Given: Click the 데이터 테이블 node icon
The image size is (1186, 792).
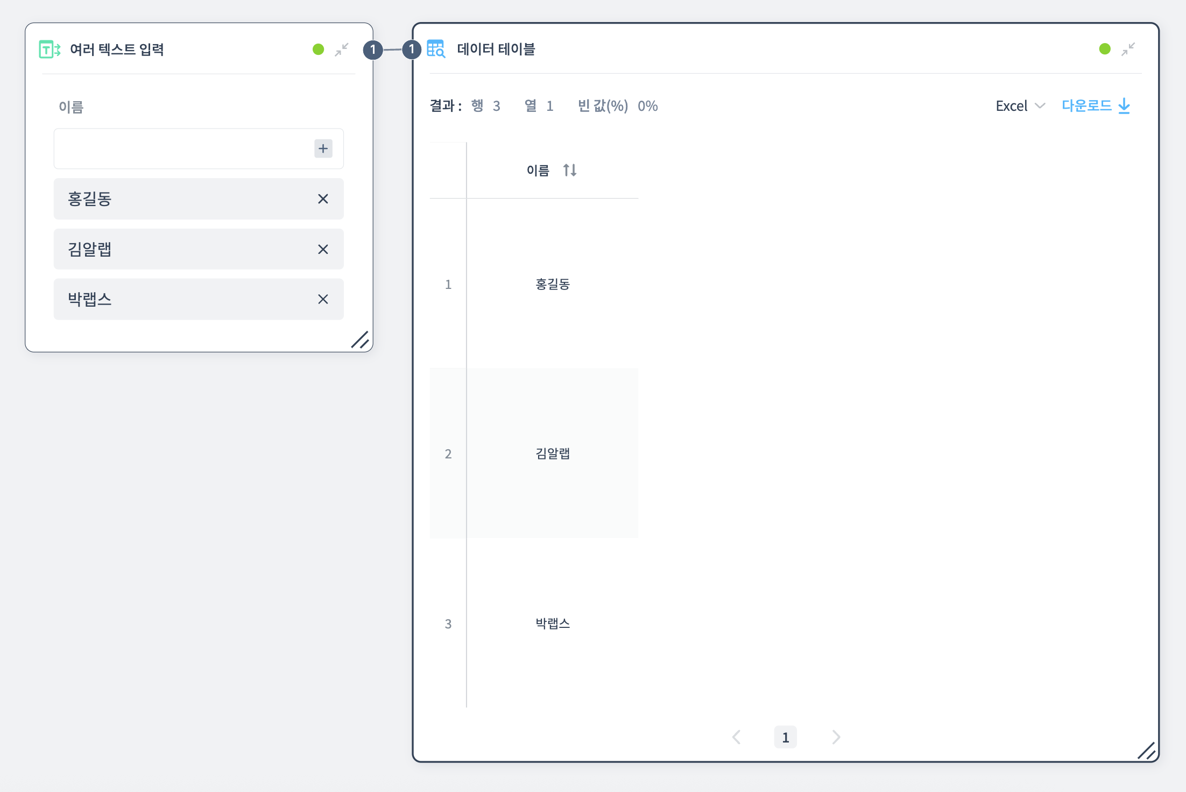Looking at the screenshot, I should pyautogui.click(x=435, y=49).
